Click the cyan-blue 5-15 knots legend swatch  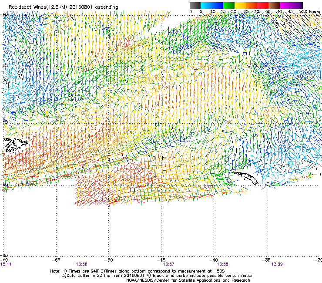point(212,5)
